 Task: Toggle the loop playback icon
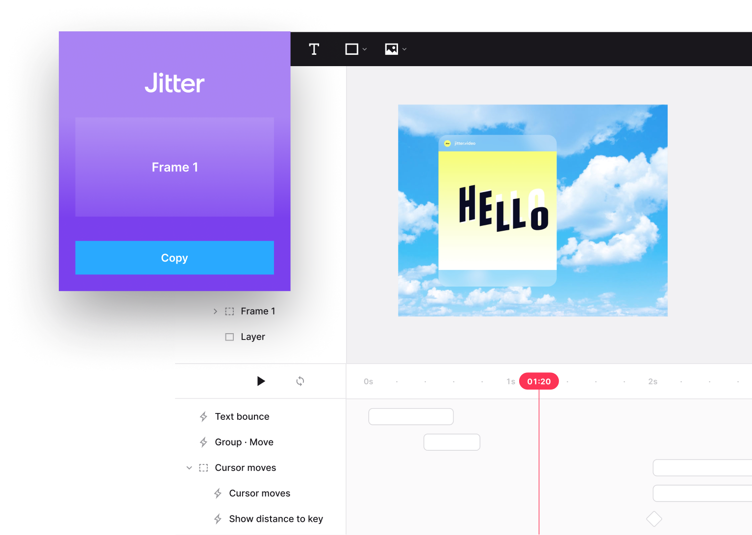click(x=300, y=381)
